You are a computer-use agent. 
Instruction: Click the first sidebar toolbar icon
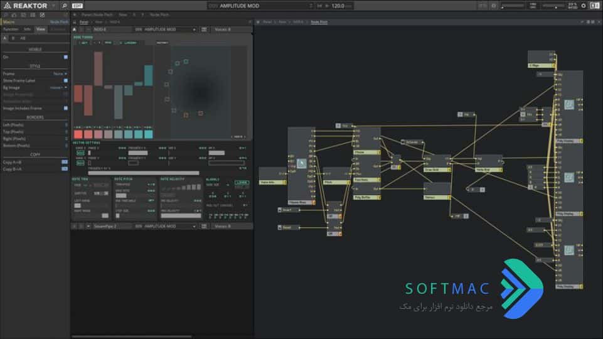pyautogui.click(x=6, y=14)
